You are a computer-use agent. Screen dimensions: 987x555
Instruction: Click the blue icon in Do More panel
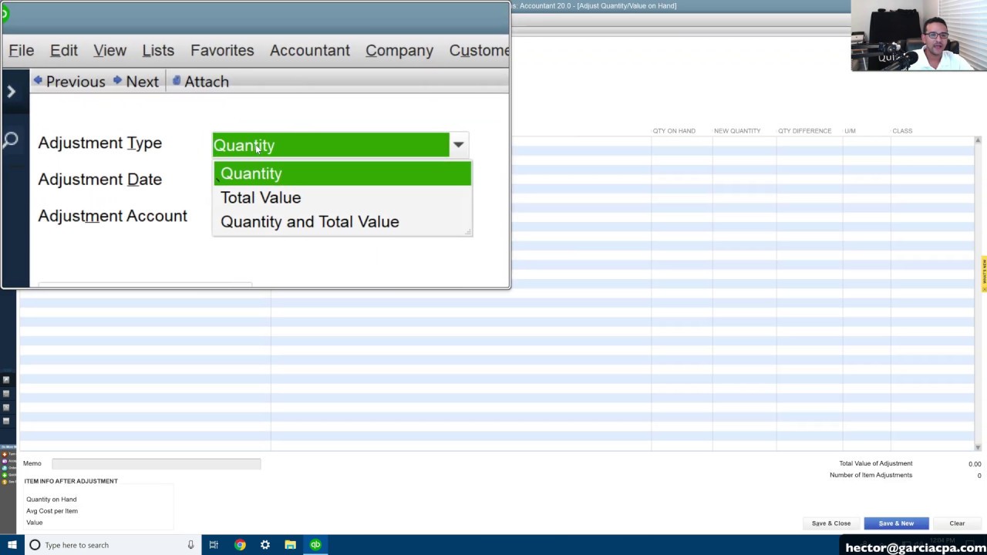5,468
